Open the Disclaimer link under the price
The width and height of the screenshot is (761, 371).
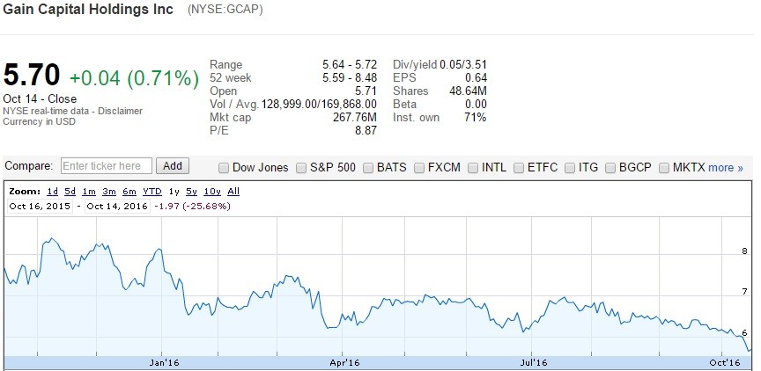coord(121,111)
